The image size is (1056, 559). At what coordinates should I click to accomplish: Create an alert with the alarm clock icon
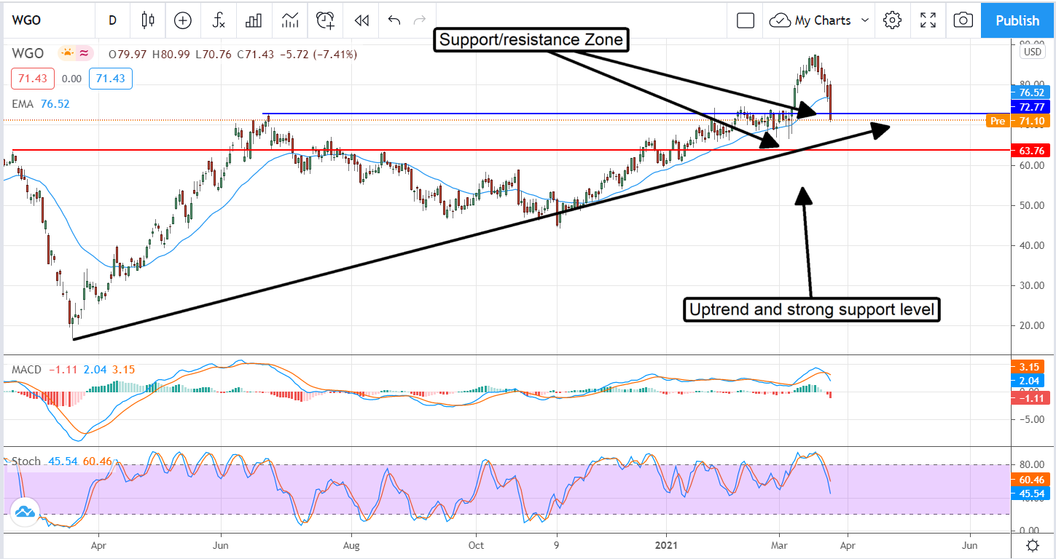325,20
